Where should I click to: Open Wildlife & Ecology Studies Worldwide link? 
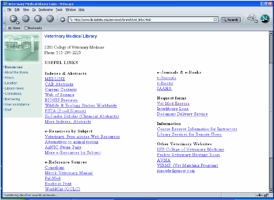point(81,105)
